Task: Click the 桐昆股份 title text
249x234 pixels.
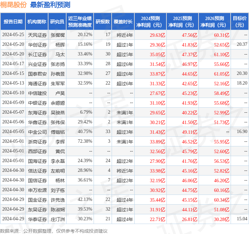Action: [x=13, y=5]
